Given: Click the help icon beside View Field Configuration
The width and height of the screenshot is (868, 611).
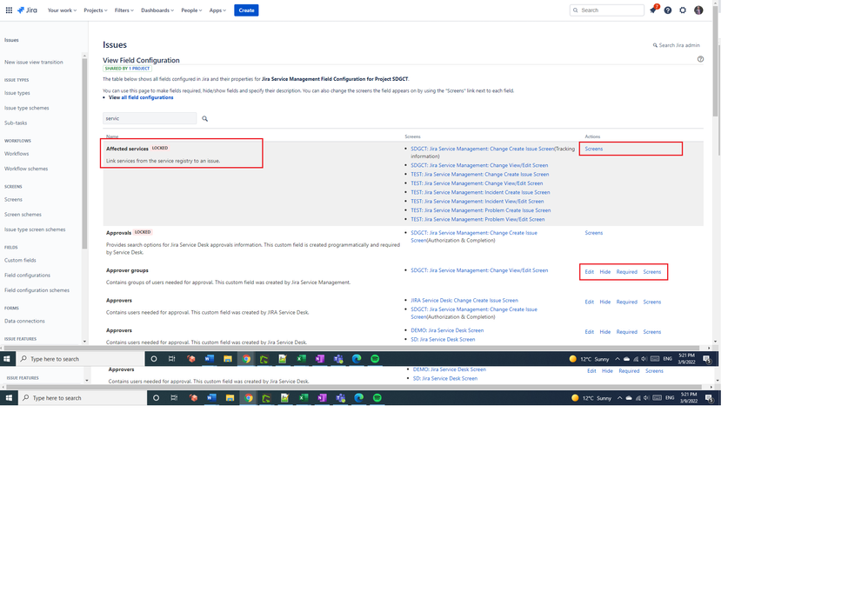Looking at the screenshot, I should click(700, 59).
